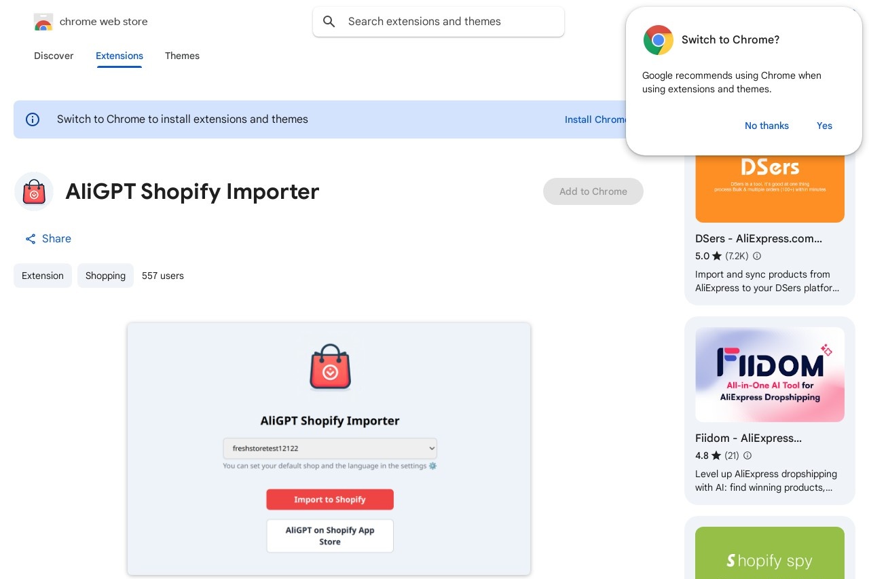
Task: Click the Add to Chrome button
Action: point(593,191)
